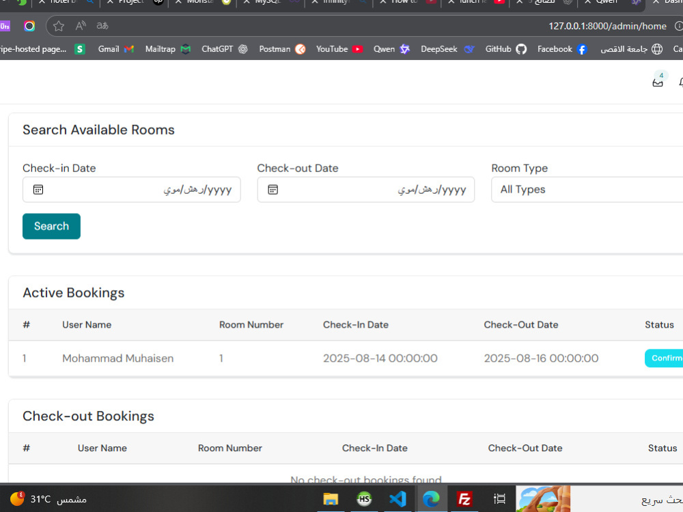Open the YouTube bookmark
Screen dimensions: 683x512
coord(339,49)
